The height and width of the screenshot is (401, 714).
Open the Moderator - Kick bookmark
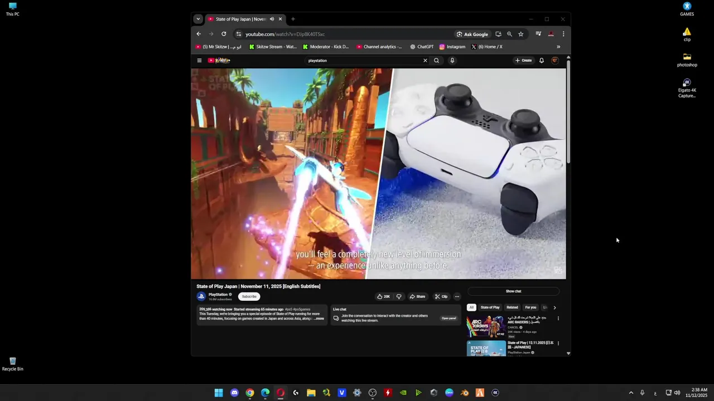[326, 47]
